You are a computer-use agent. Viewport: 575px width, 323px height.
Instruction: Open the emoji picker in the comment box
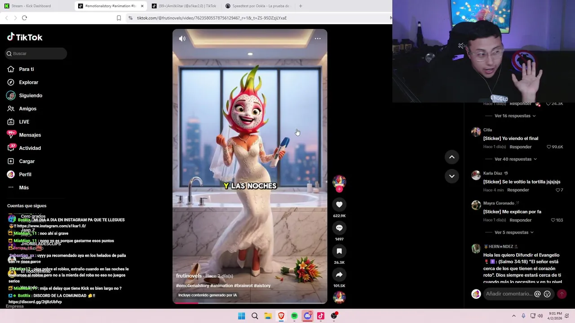pyautogui.click(x=547, y=294)
